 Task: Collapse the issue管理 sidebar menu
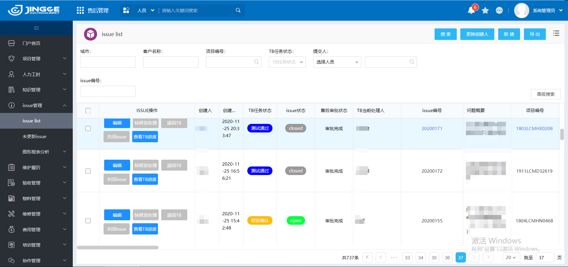pyautogui.click(x=36, y=105)
